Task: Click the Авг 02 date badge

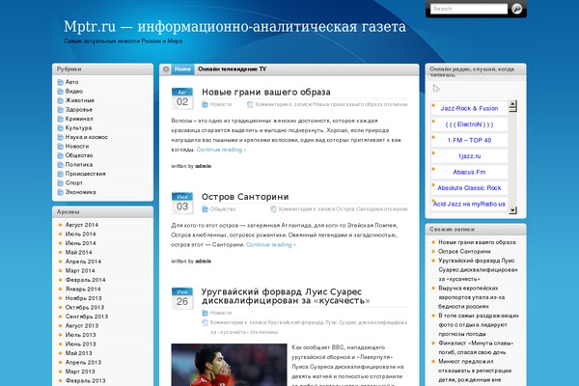Action: point(182,98)
